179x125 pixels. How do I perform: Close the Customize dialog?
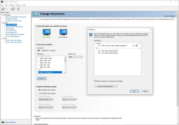pyautogui.click(x=151, y=30)
